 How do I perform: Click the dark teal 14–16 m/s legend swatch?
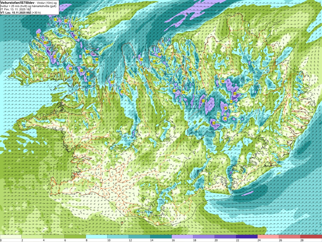coord(161,237)
